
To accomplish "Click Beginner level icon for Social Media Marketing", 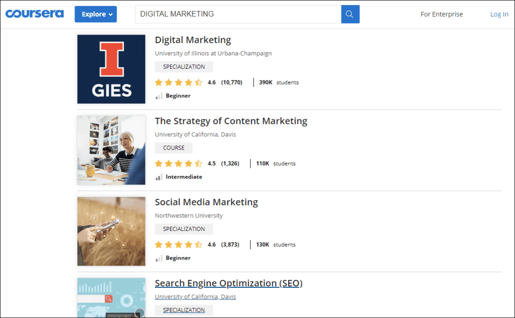I will 159,258.
